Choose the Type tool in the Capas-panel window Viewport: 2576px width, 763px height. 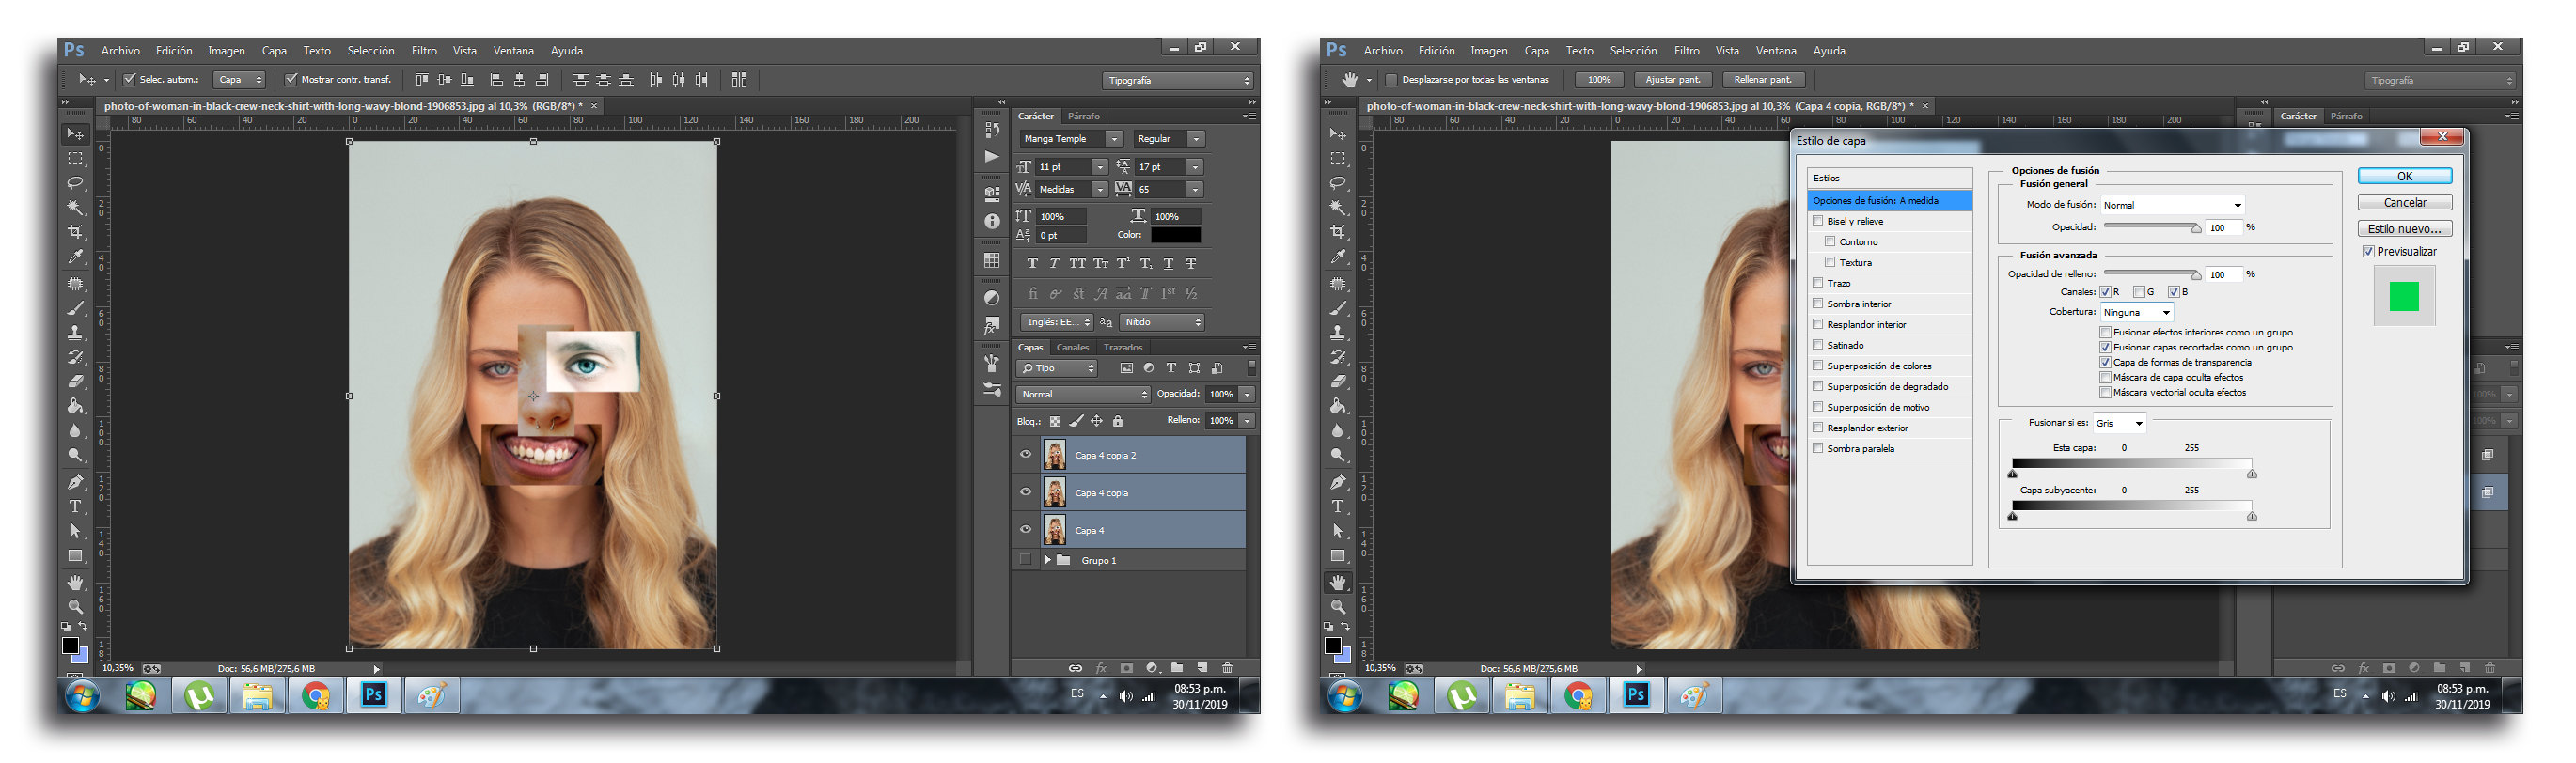[x=75, y=507]
